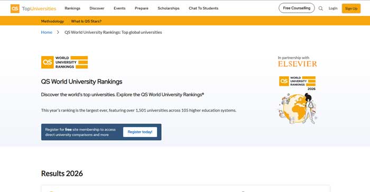Click the Free Counselling button
370x192 pixels.
(x=297, y=8)
